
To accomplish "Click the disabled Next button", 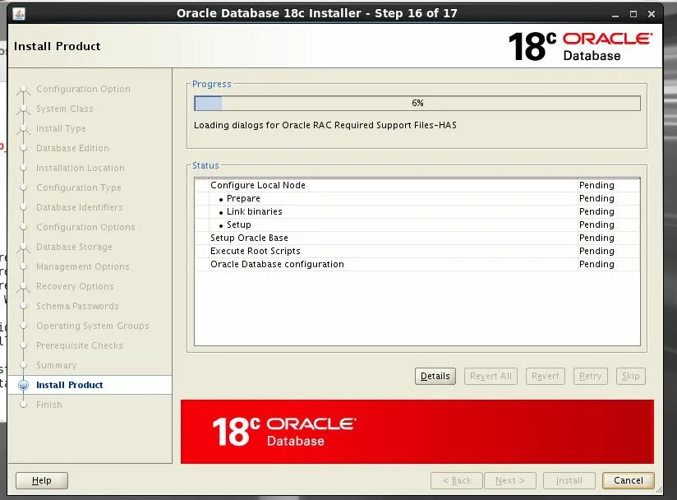I will pyautogui.click(x=510, y=480).
